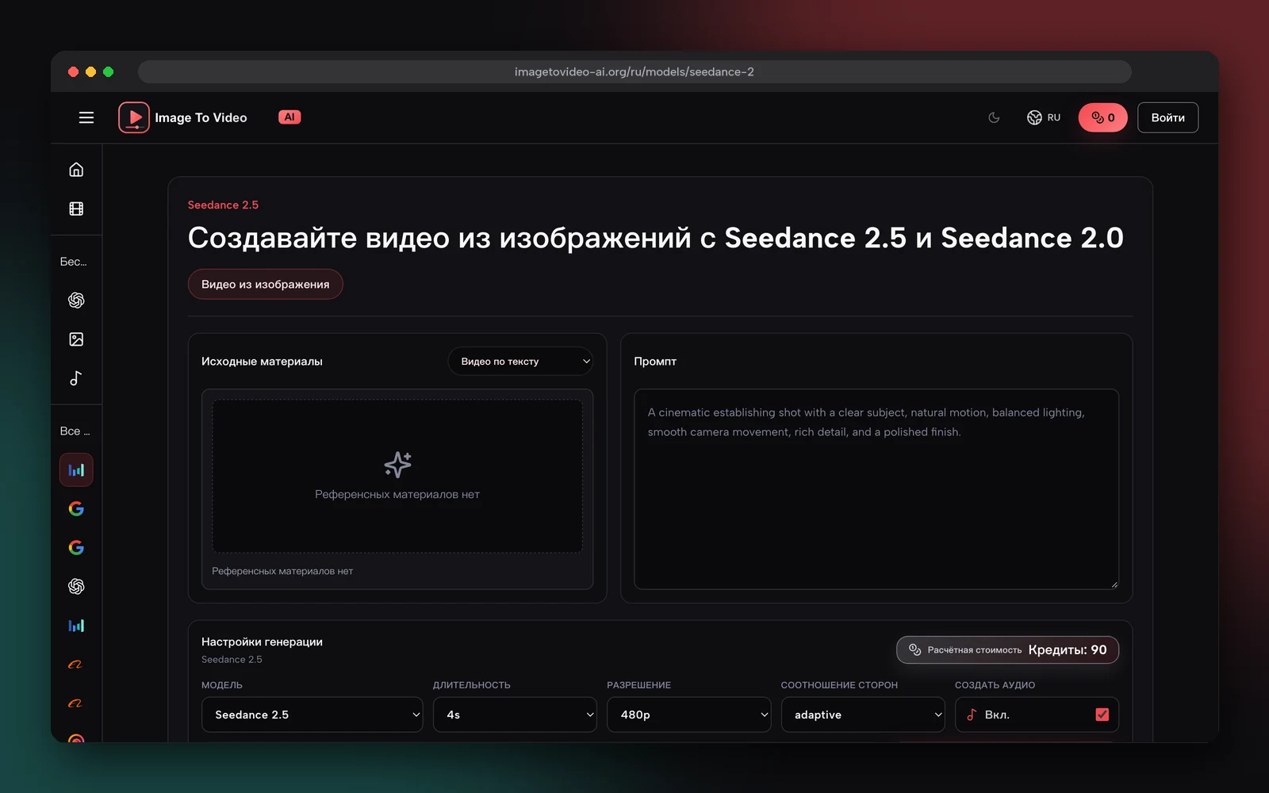Image resolution: width=1269 pixels, height=793 pixels.
Task: Click the RU language label
Action: tap(1053, 117)
